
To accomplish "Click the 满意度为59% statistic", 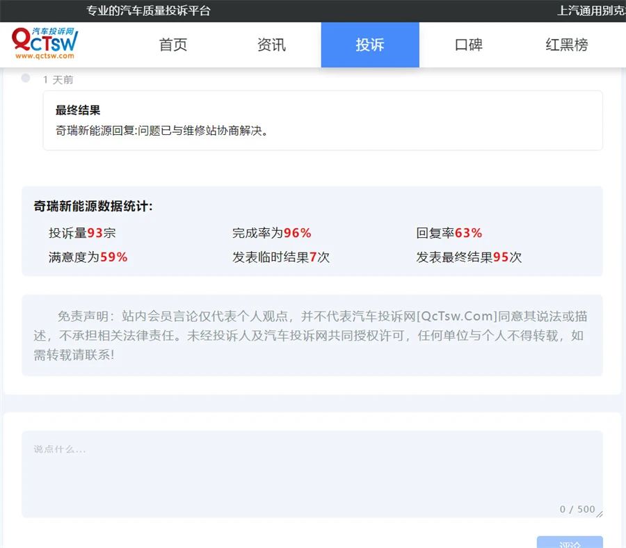I will tap(88, 257).
